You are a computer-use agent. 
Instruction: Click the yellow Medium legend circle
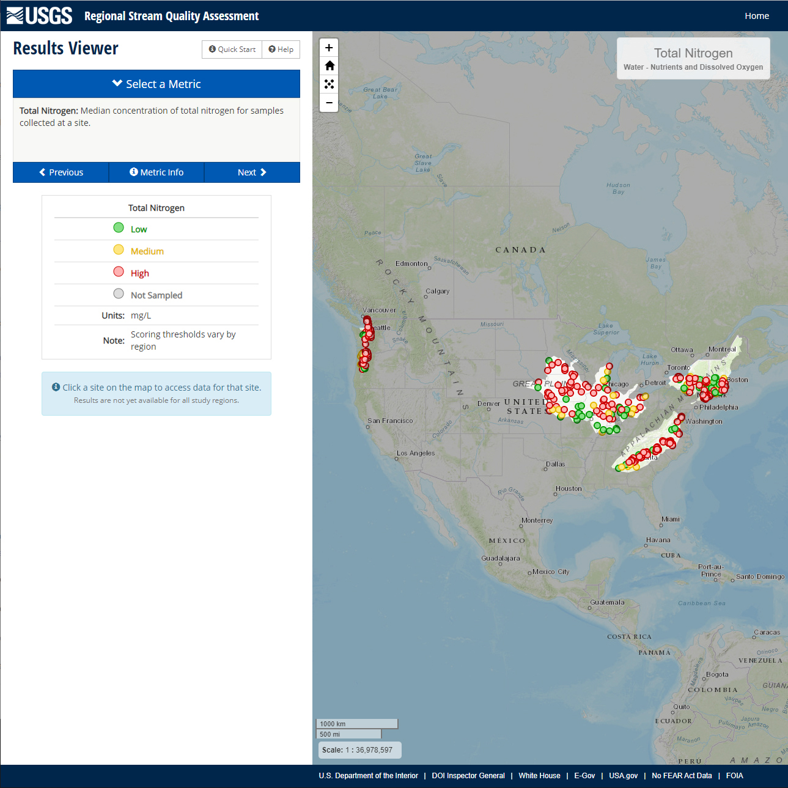(x=119, y=250)
